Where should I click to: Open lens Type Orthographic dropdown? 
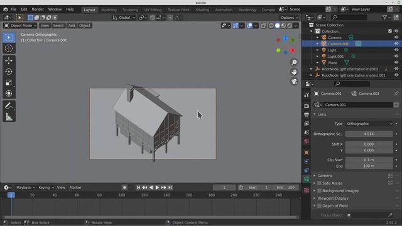tap(369, 124)
